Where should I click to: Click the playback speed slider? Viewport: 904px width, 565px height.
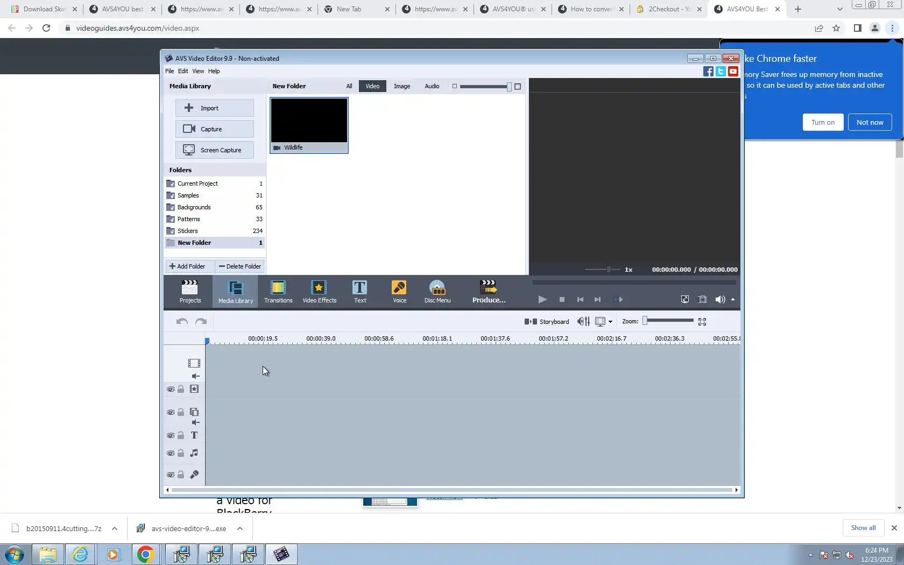(603, 269)
